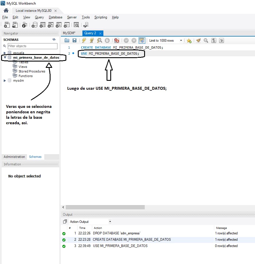Click the Filter objects search field
The height and width of the screenshot is (264, 255).
pos(32,46)
